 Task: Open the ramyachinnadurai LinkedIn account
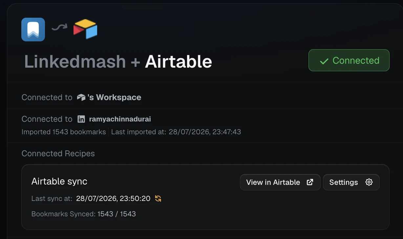click(120, 119)
